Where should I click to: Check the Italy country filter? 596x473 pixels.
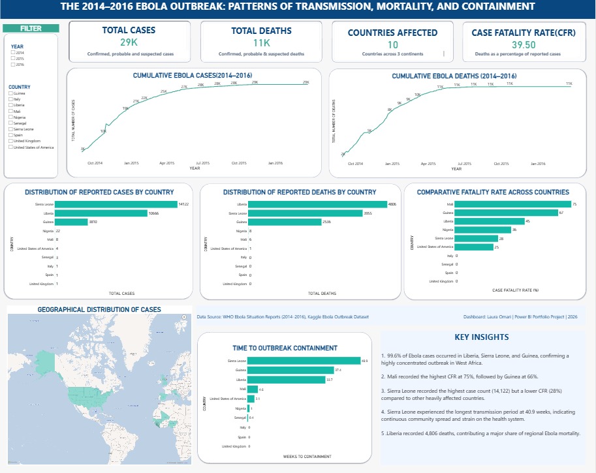pos(10,99)
